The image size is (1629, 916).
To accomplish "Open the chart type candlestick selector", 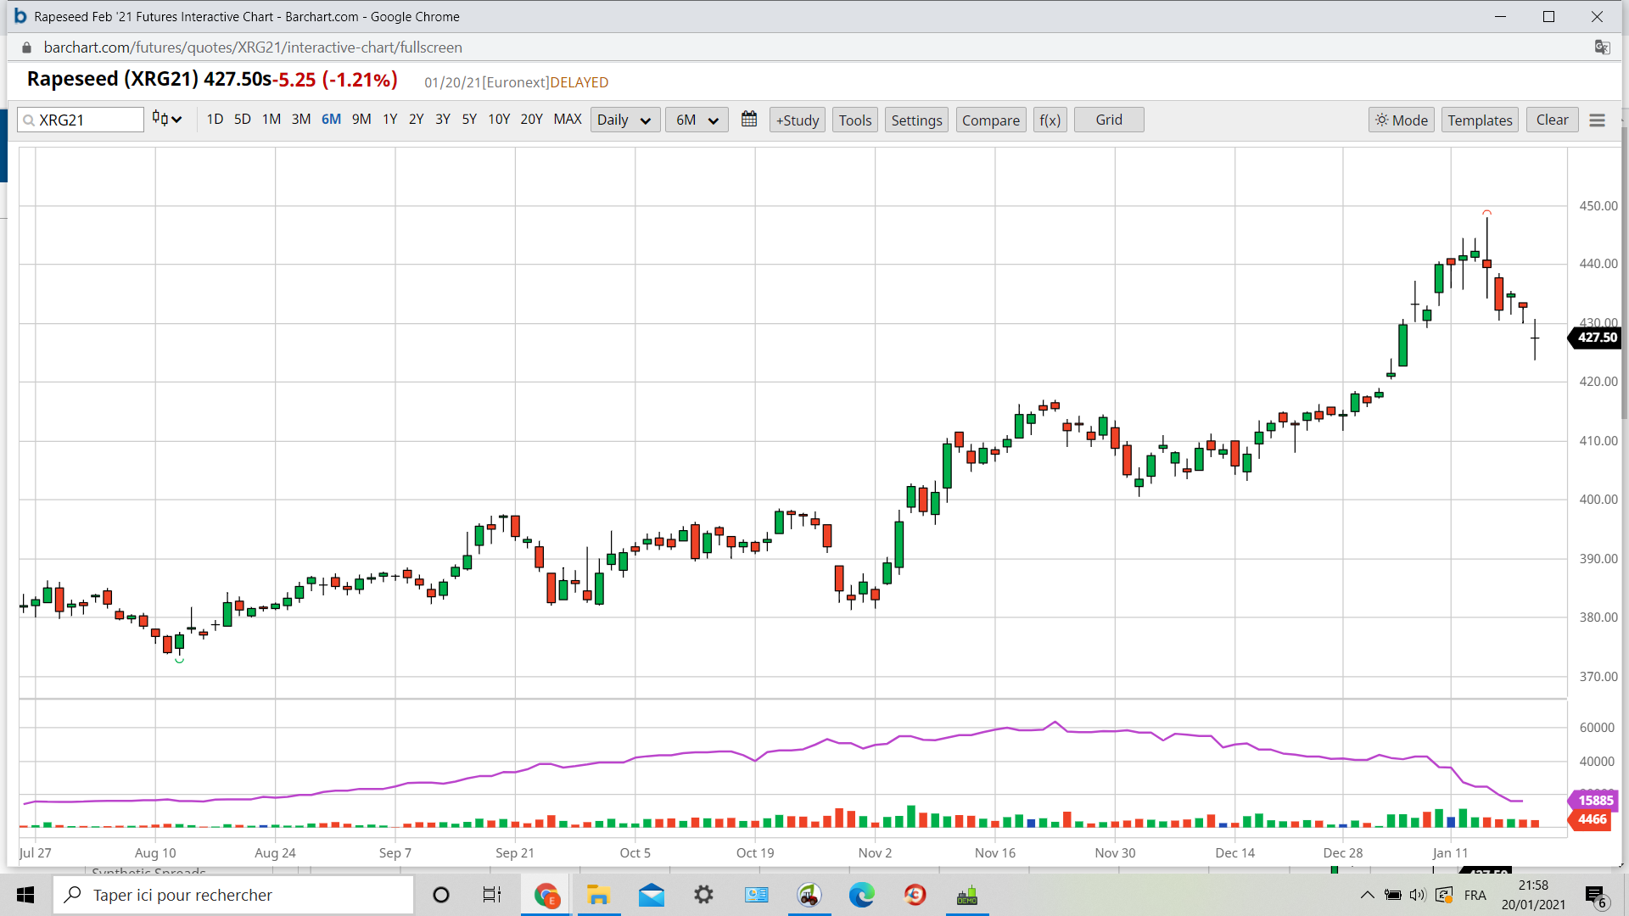I will point(167,120).
